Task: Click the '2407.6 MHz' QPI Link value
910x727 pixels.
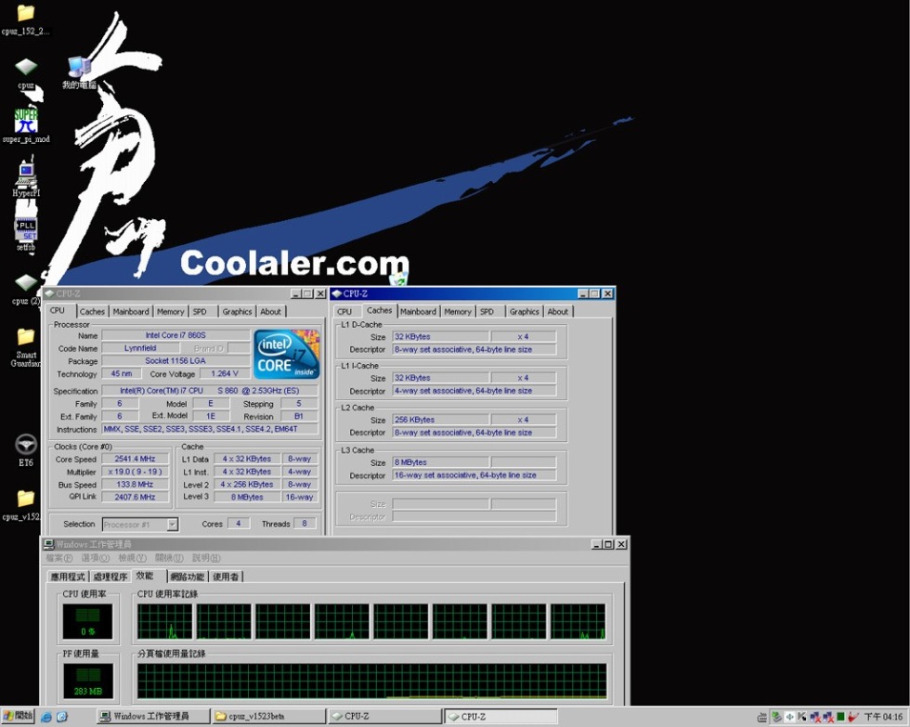Action: click(136, 497)
